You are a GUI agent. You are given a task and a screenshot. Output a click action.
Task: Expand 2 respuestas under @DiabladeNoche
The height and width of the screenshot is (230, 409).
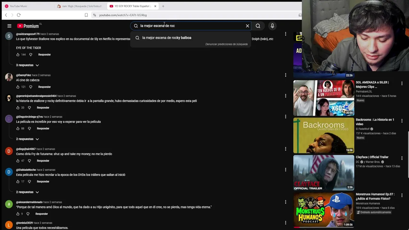[27, 192]
